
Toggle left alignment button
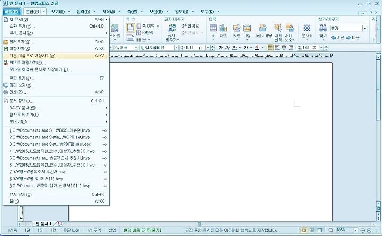pyautogui.click(x=277, y=48)
